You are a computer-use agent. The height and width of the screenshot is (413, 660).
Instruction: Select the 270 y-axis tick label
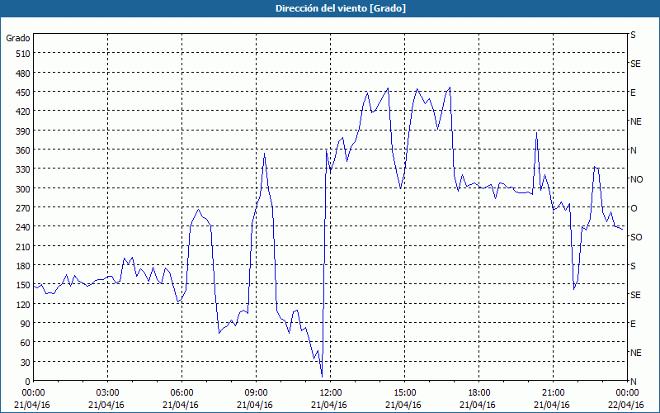(23, 208)
